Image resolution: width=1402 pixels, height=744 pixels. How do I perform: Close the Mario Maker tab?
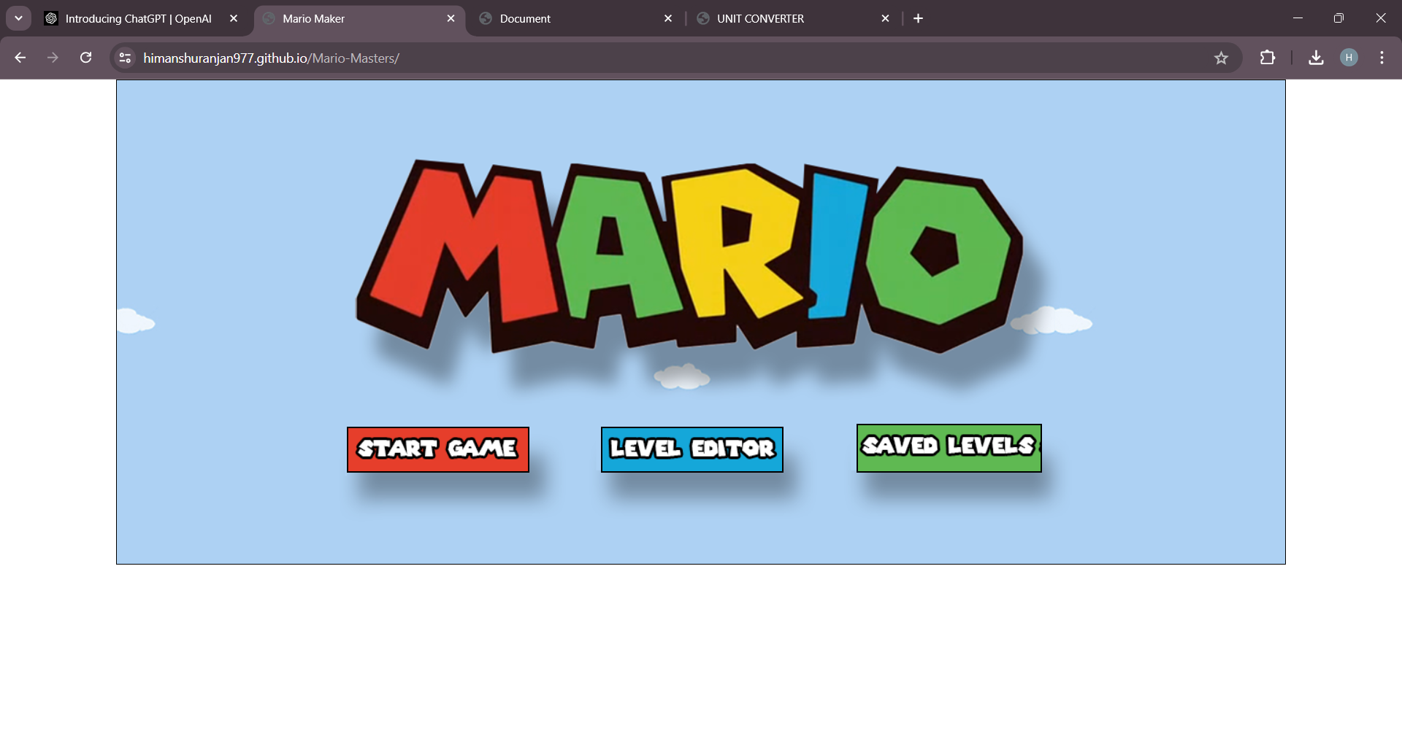tap(451, 18)
